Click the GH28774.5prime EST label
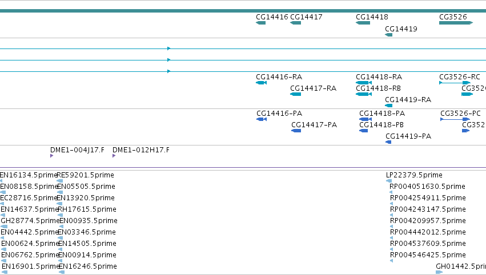Image resolution: width=486 pixels, height=275 pixels. point(30,221)
